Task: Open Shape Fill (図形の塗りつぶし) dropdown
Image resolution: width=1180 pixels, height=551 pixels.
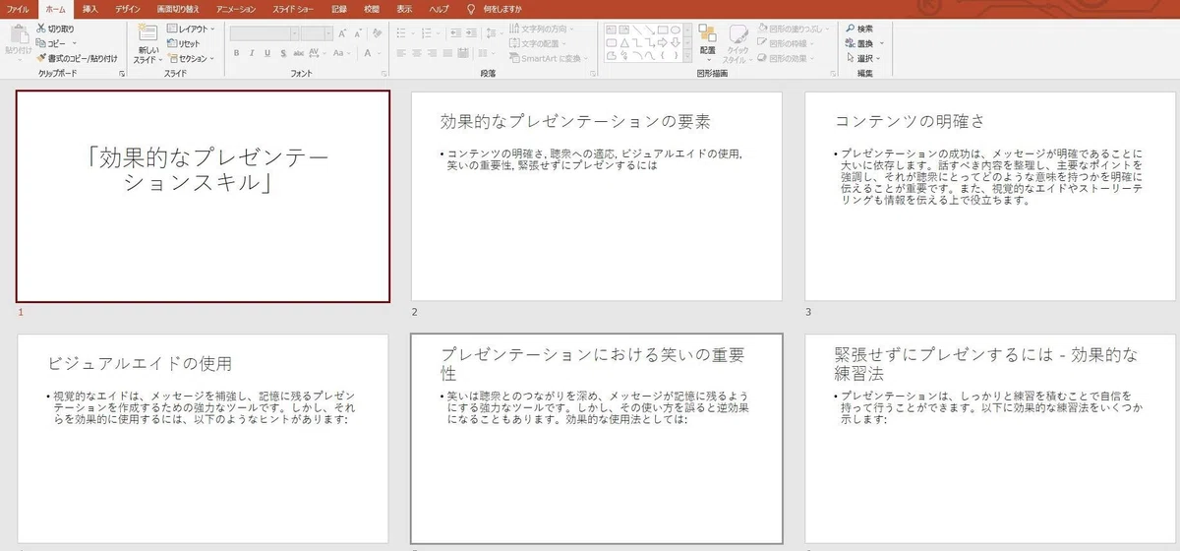Action: [x=792, y=29]
